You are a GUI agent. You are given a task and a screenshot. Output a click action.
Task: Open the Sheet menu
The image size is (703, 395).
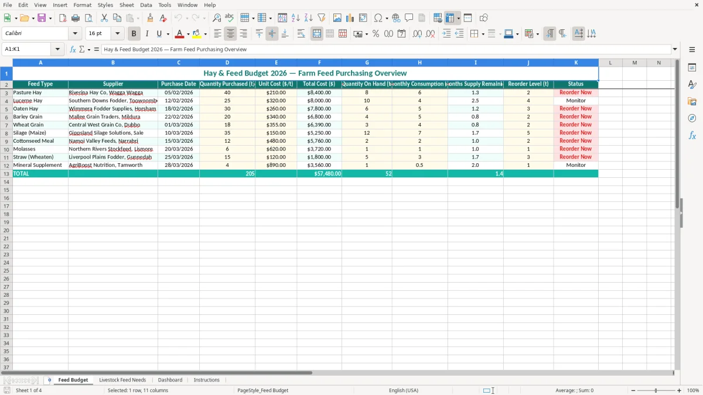point(127,5)
